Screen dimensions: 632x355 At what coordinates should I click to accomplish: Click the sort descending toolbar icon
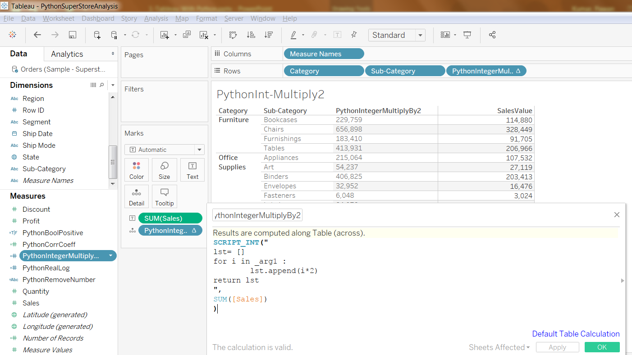coord(269,35)
